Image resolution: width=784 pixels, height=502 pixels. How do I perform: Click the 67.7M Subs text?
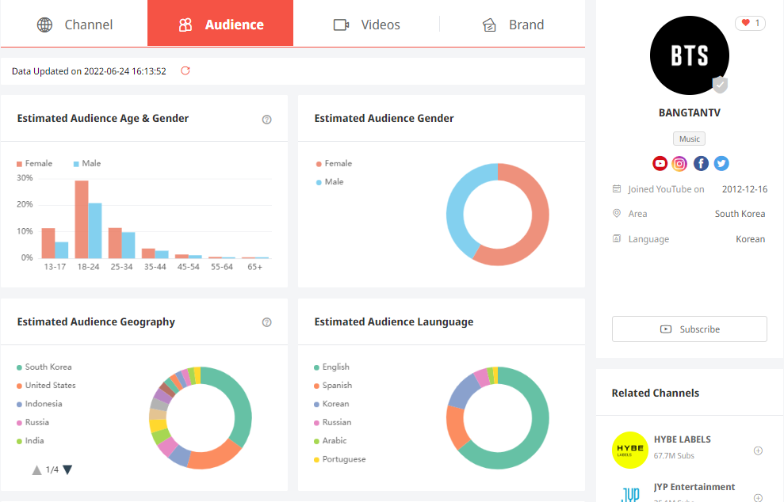(674, 455)
